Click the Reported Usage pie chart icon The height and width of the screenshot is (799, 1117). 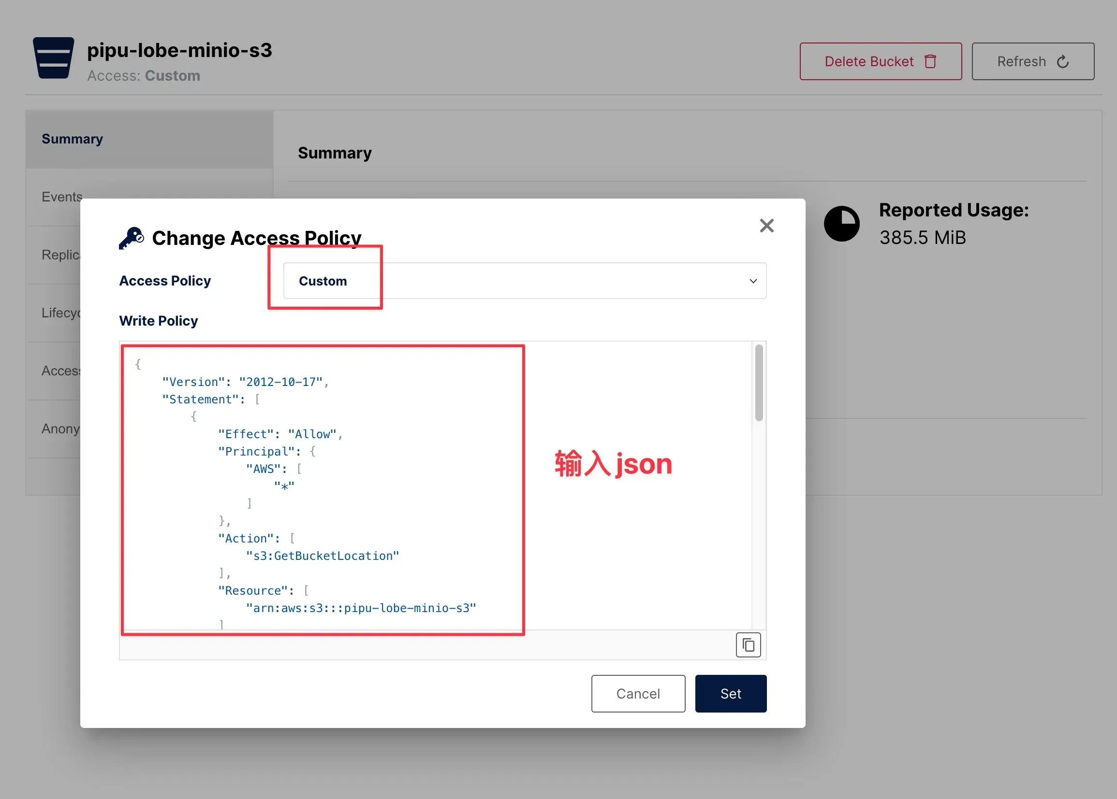(842, 224)
